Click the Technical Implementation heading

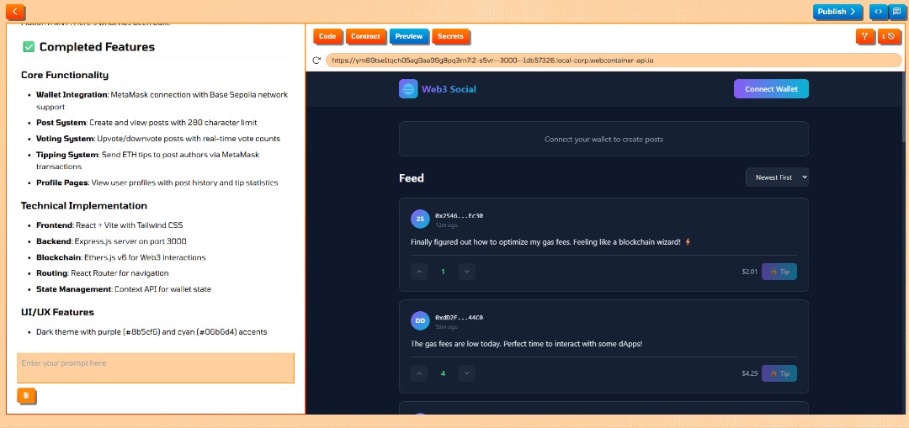[83, 206]
